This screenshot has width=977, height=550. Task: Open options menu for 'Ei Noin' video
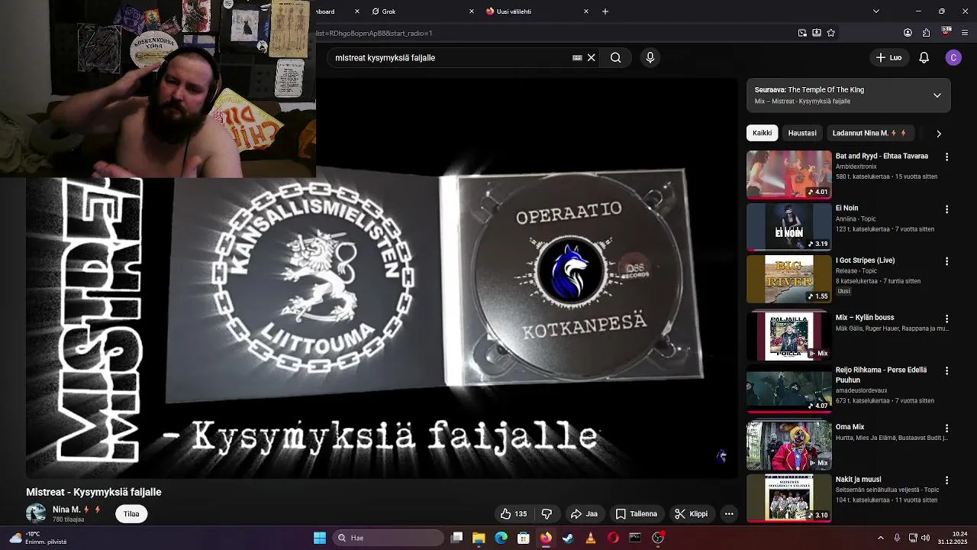click(946, 209)
